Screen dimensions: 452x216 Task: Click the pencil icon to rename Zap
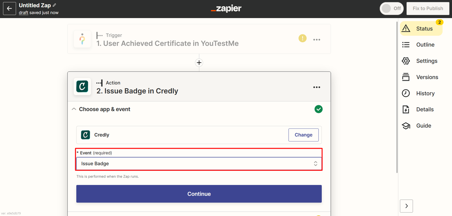coord(55,5)
